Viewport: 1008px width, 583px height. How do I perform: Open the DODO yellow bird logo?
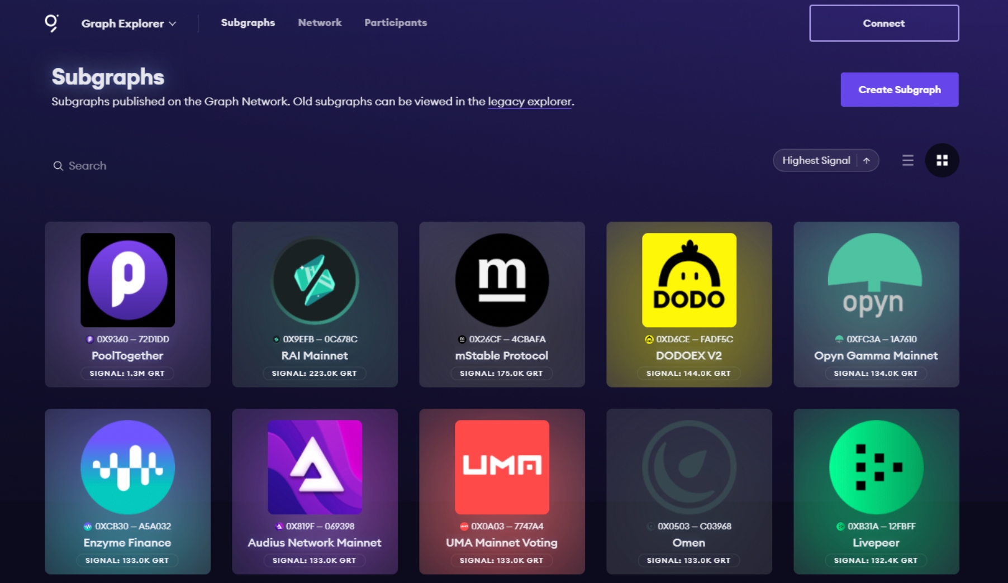689,280
